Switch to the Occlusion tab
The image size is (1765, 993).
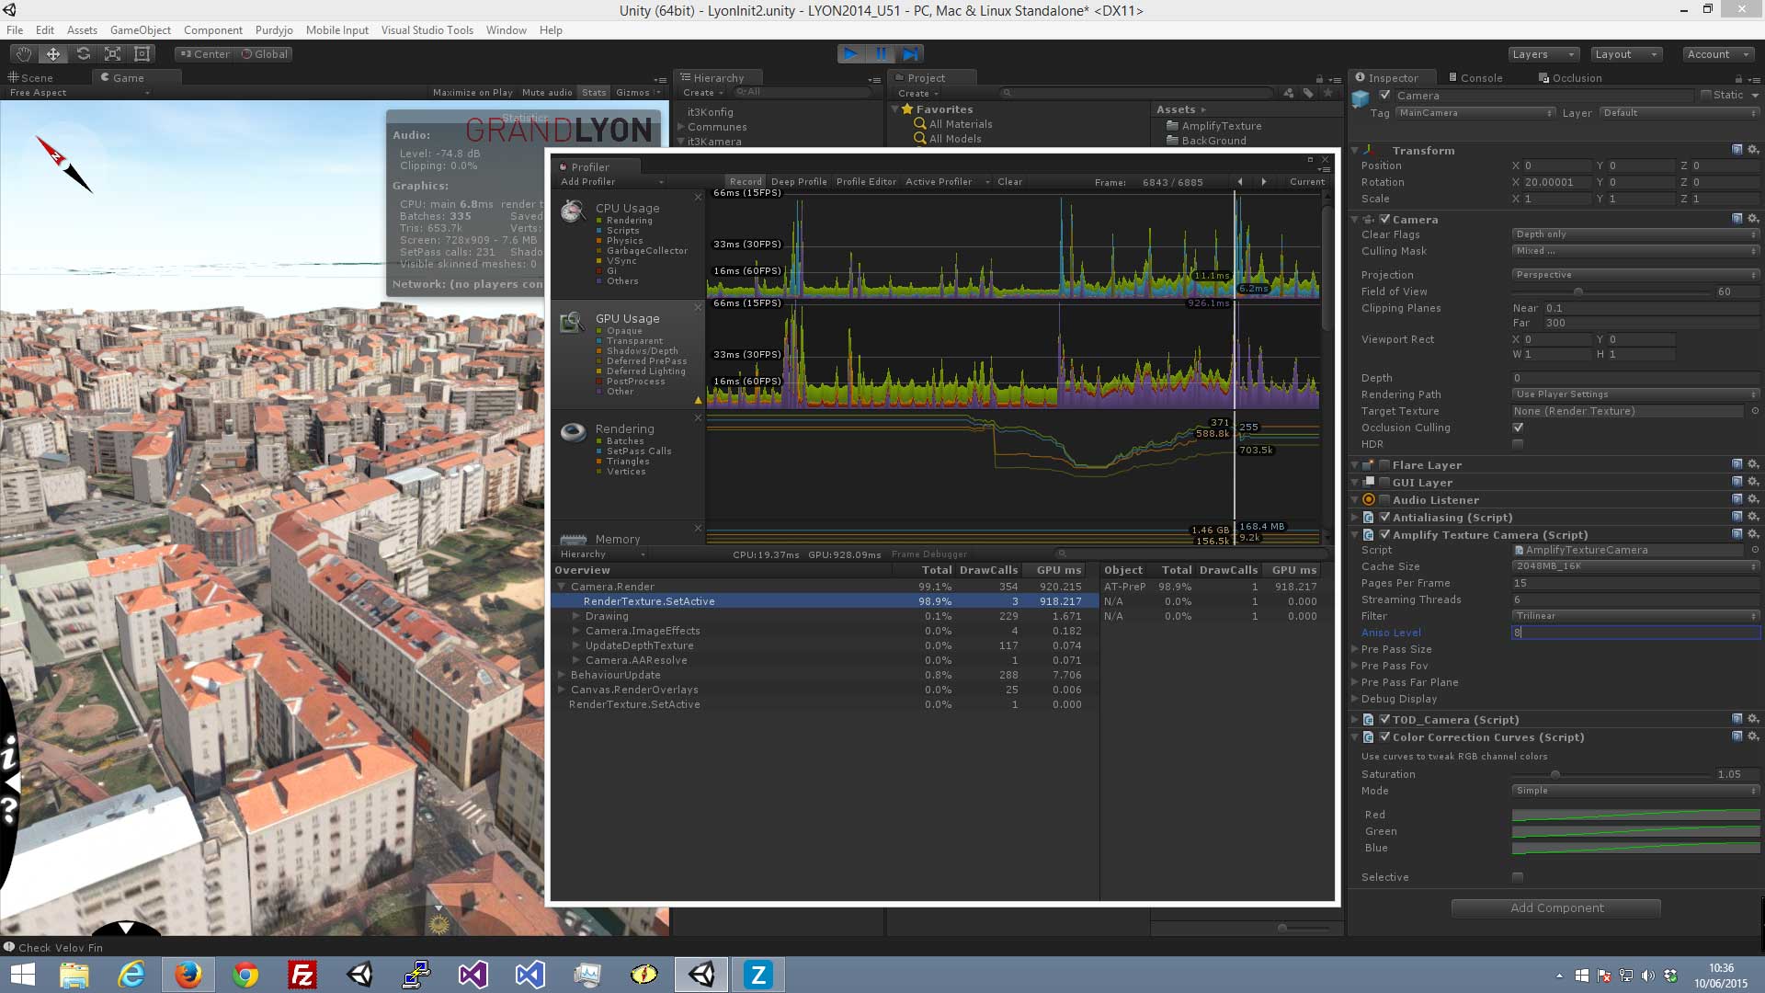(1571, 78)
